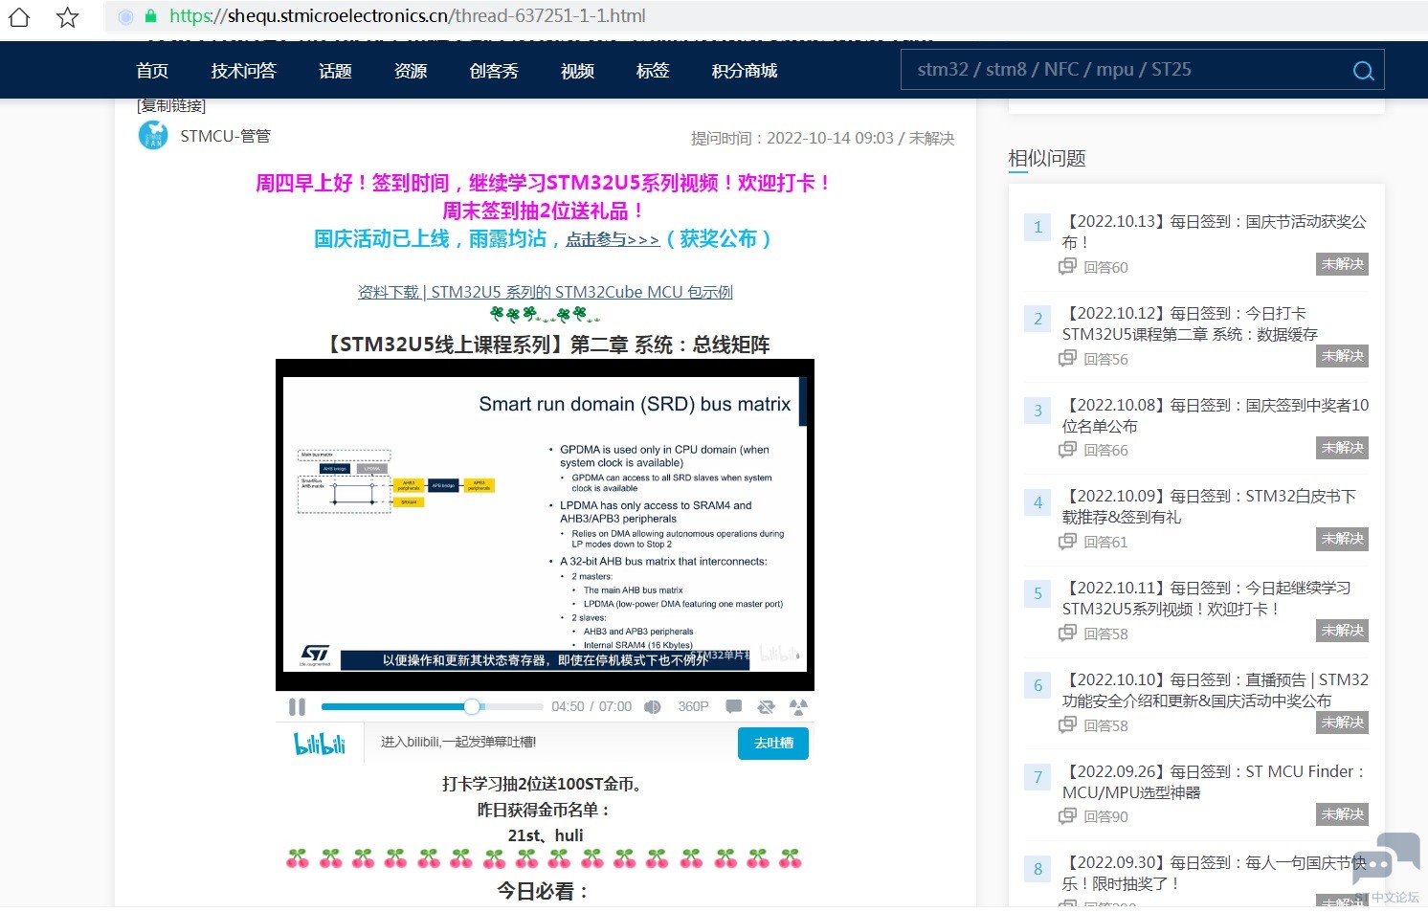Click the chat bubble support icon

pos(1385,858)
